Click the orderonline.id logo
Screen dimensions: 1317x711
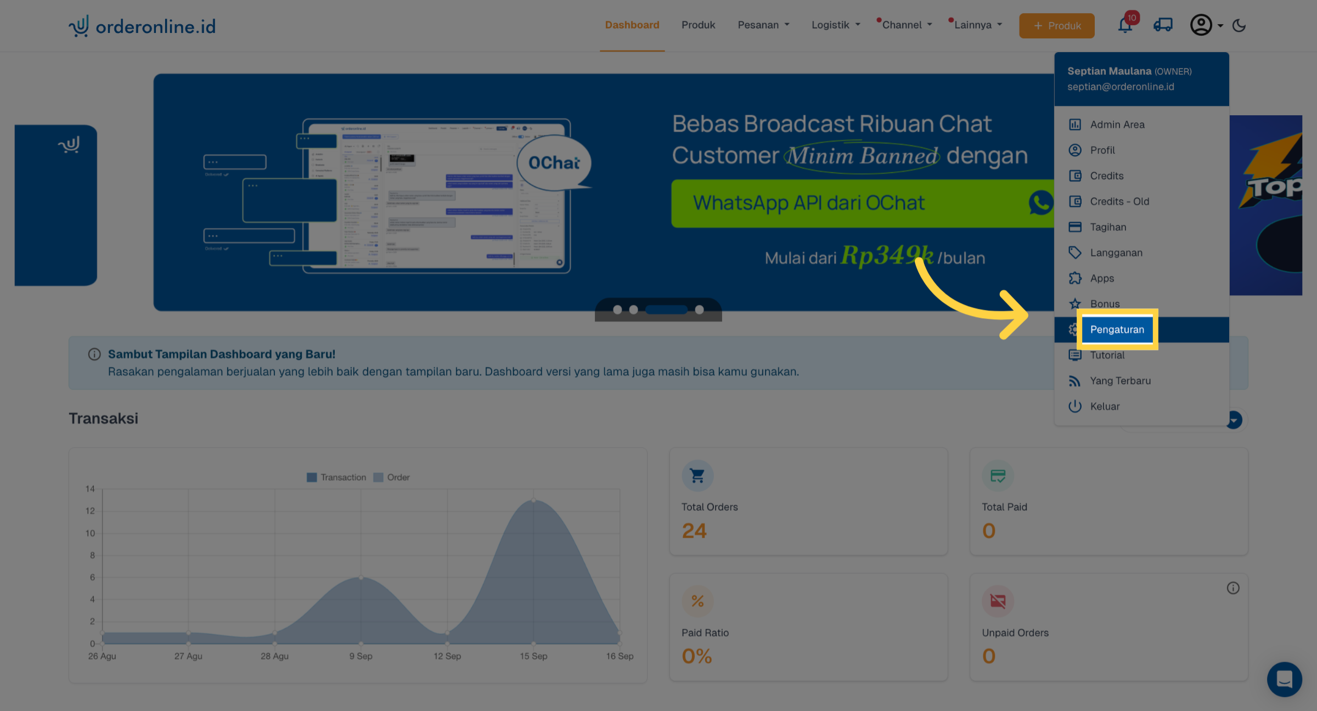point(143,26)
